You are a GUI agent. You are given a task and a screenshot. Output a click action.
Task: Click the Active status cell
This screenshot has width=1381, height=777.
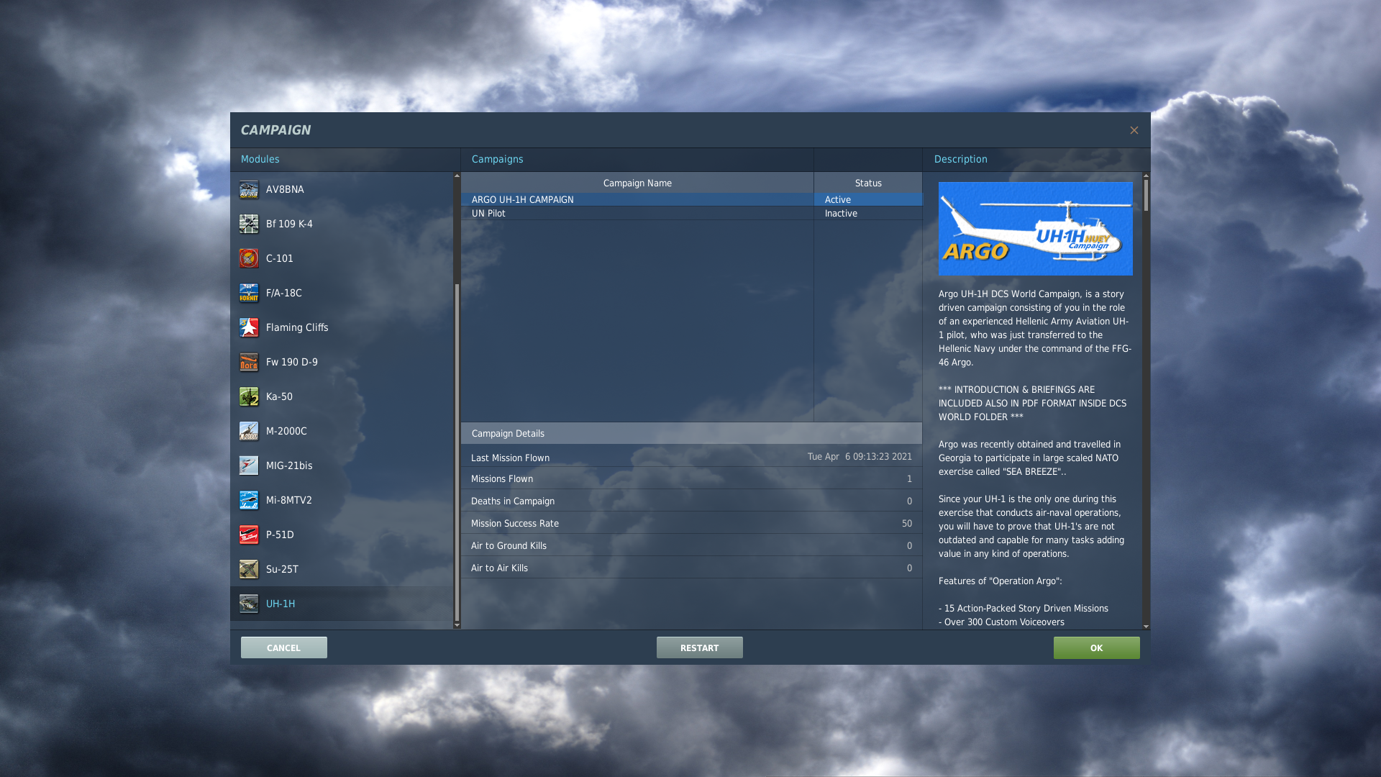(868, 199)
